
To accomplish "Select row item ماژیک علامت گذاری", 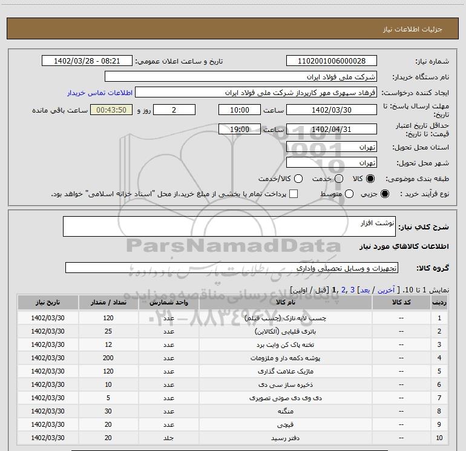I will pos(285,371).
